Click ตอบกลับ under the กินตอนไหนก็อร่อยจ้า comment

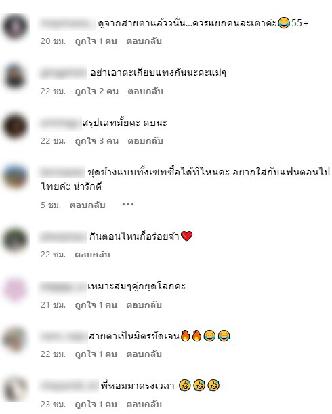(92, 255)
